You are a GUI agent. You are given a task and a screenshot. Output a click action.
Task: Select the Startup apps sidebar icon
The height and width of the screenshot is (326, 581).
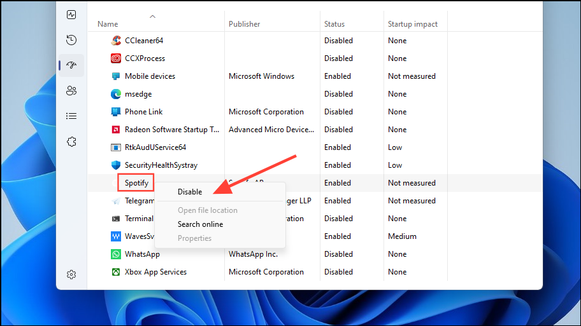(71, 65)
